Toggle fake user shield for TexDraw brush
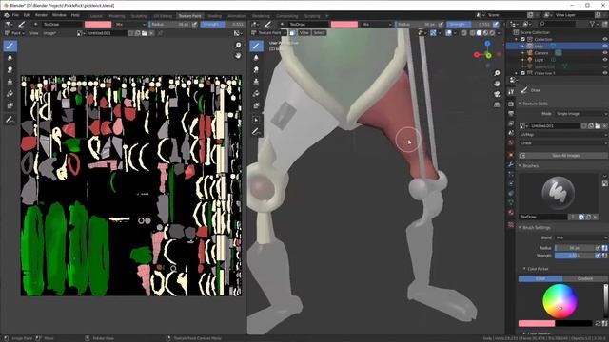Screen dimensions: 609x342 [x=581, y=217]
